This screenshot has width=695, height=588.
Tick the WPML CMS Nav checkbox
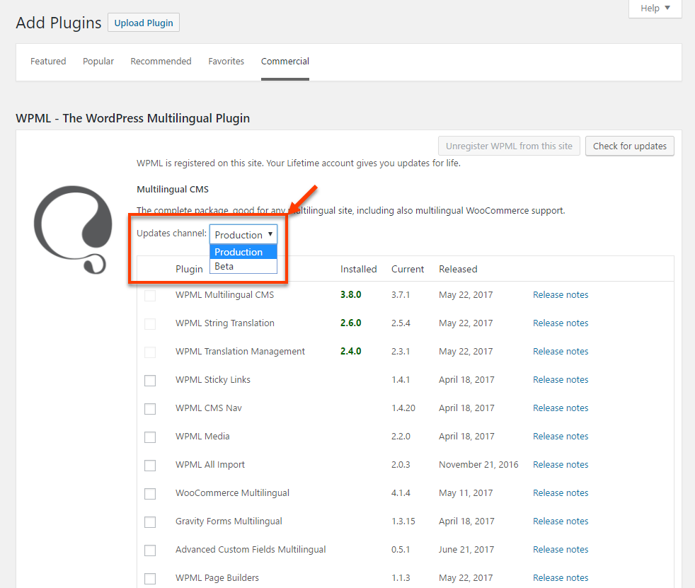click(x=150, y=408)
